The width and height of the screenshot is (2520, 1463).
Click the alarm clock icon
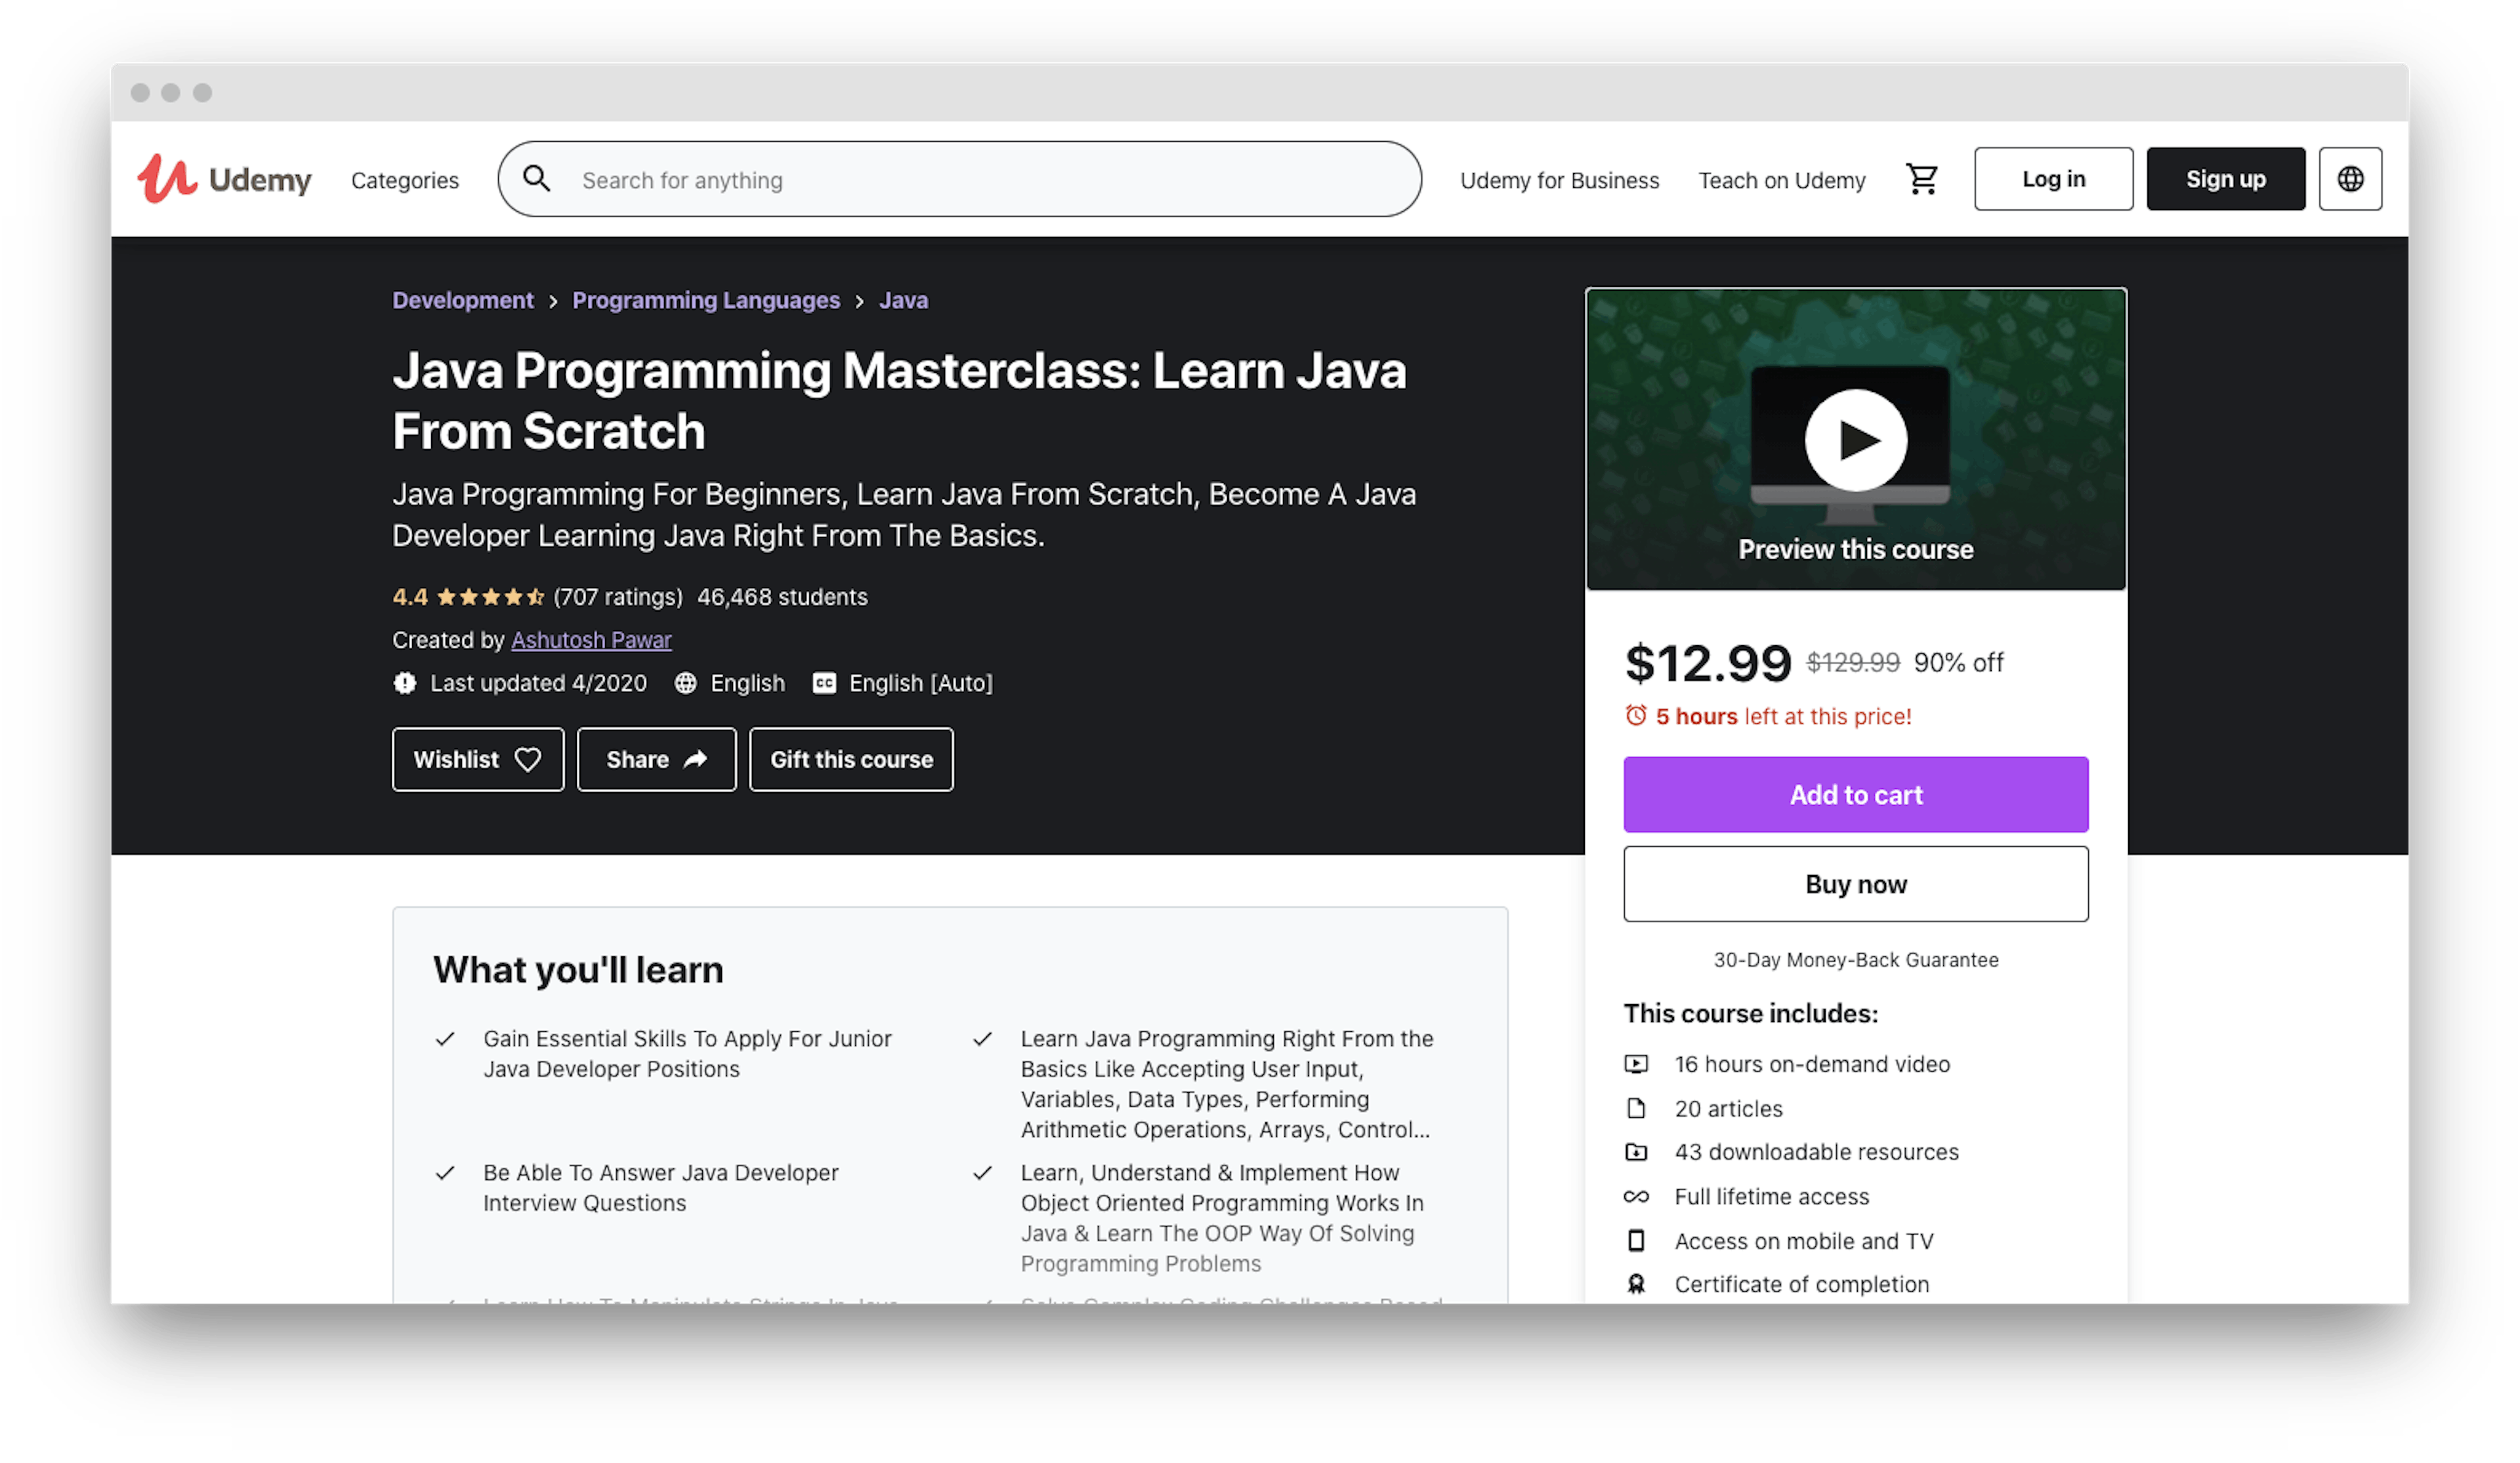(1635, 715)
